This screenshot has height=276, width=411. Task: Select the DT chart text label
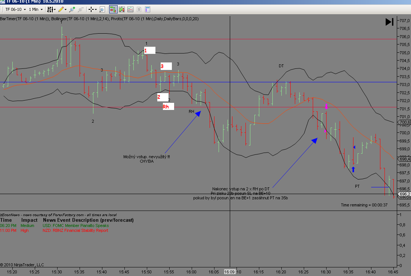281,66
